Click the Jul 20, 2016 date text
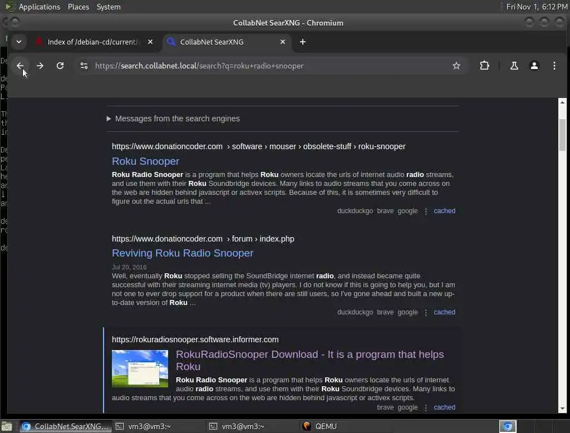 point(129,267)
